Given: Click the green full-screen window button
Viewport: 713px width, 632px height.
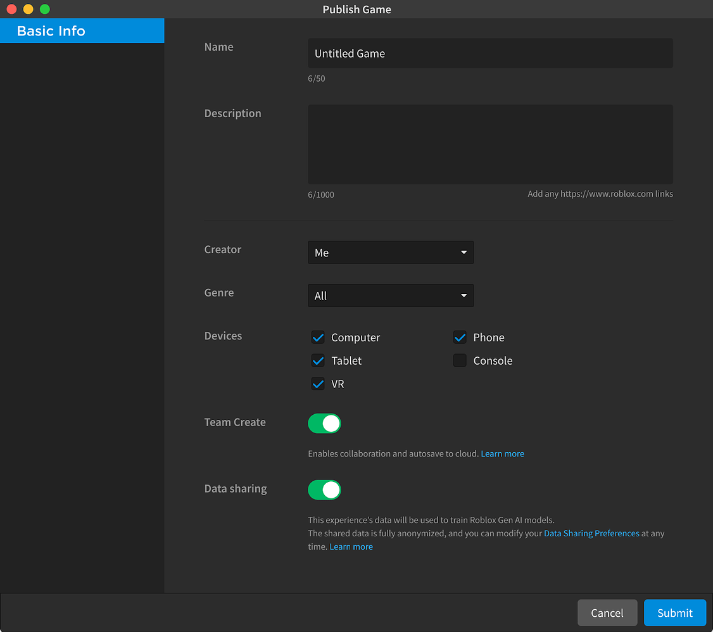Looking at the screenshot, I should 44,9.
